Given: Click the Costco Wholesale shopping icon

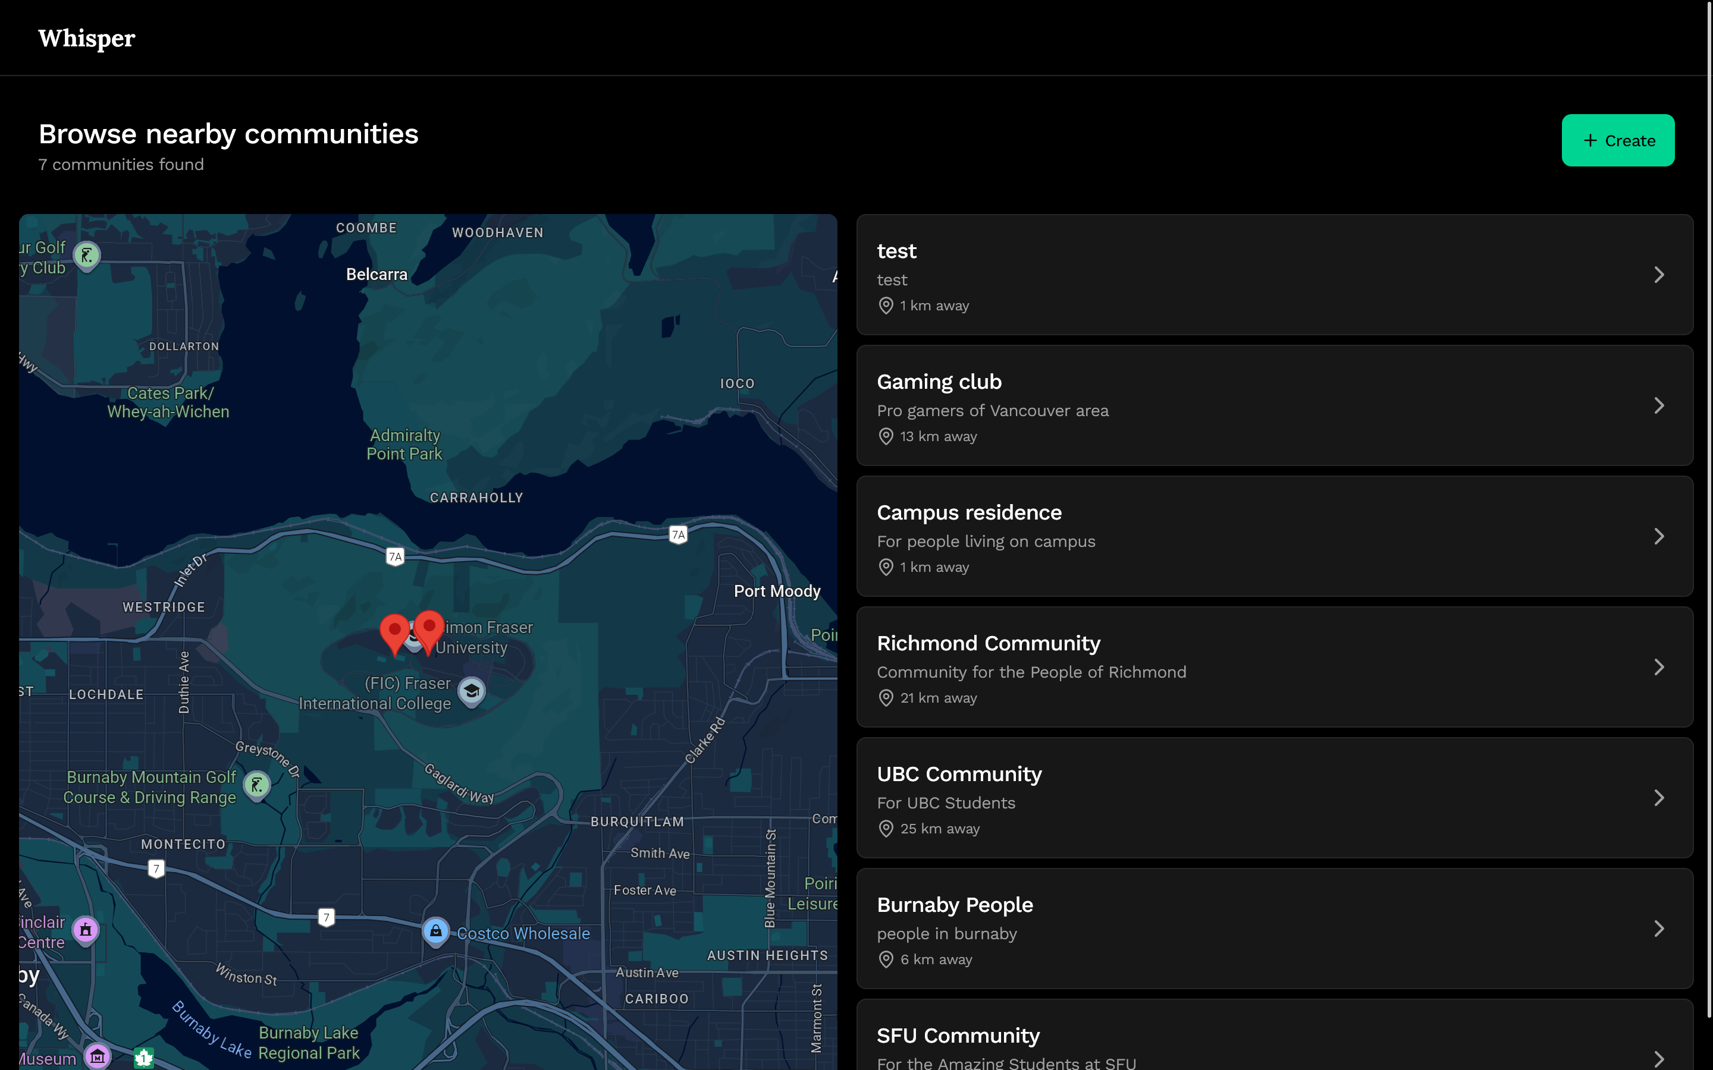Looking at the screenshot, I should tap(436, 931).
